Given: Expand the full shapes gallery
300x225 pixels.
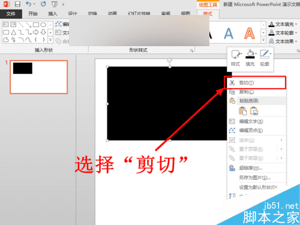Looking at the screenshot, I should [50, 40].
